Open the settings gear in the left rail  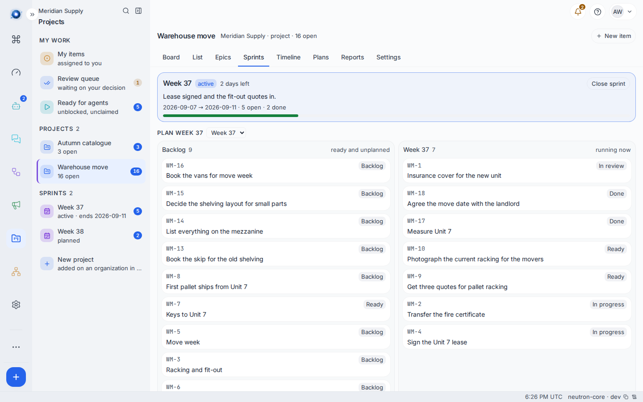click(x=16, y=305)
